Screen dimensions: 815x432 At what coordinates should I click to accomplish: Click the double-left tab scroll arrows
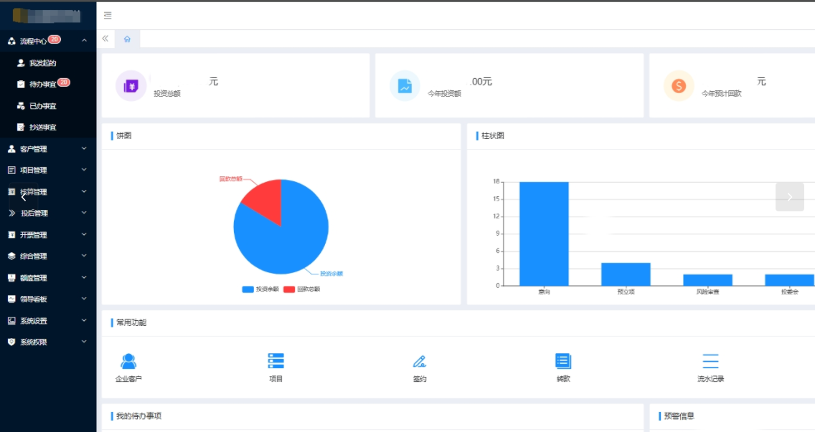click(105, 39)
